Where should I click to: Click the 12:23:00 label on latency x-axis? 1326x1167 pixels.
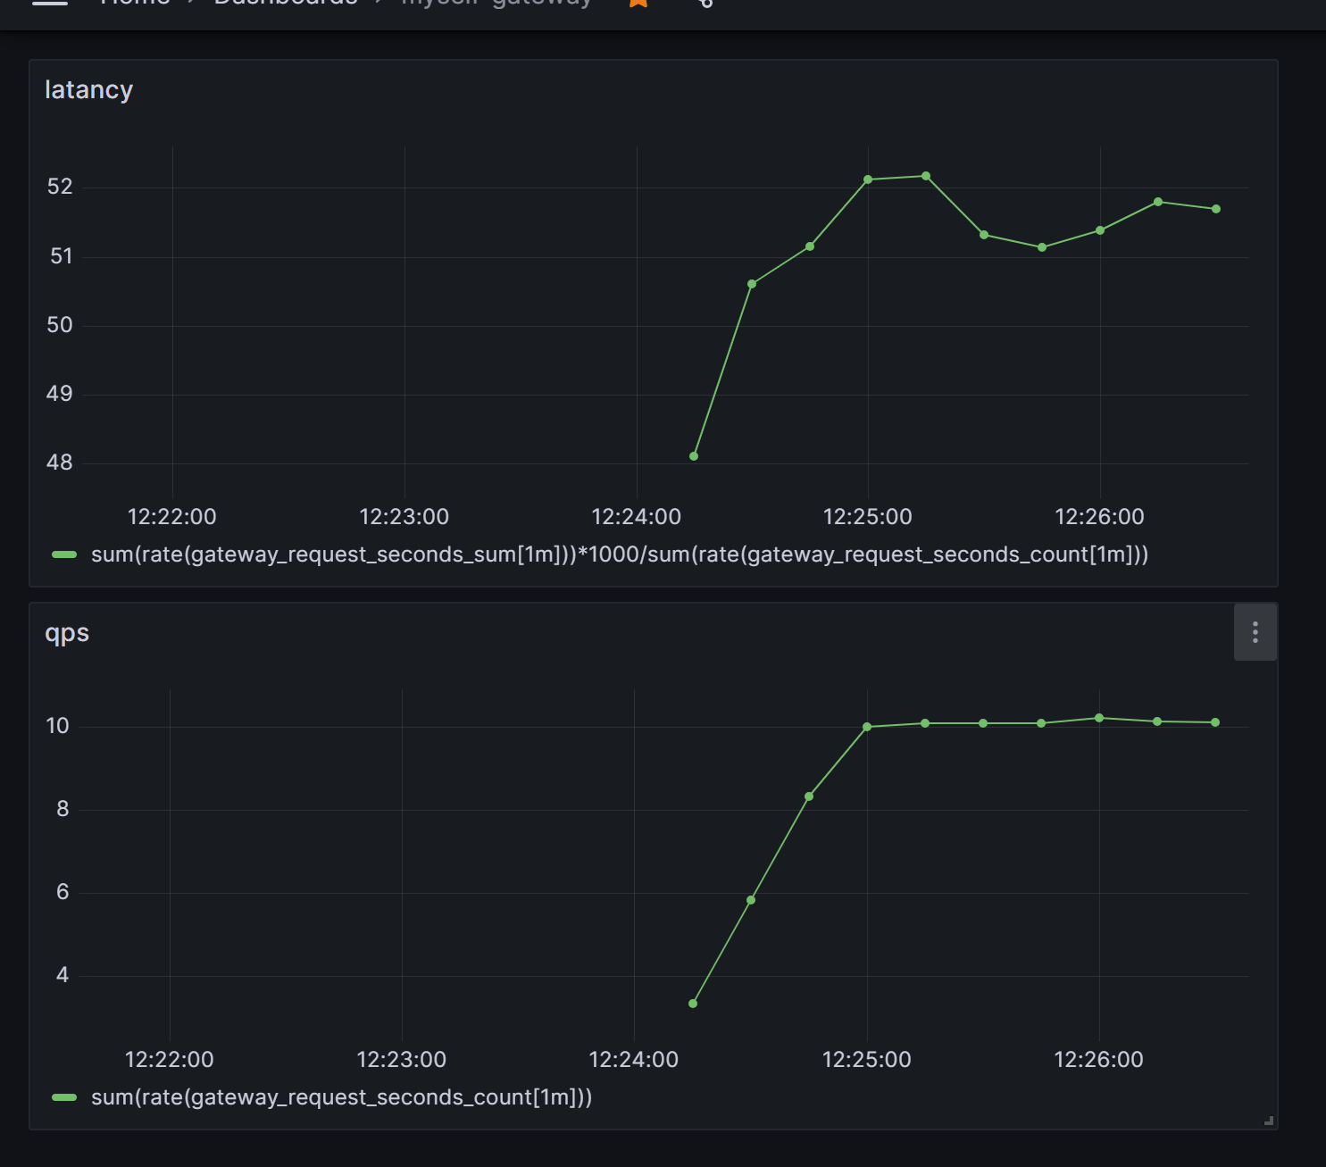coord(404,517)
